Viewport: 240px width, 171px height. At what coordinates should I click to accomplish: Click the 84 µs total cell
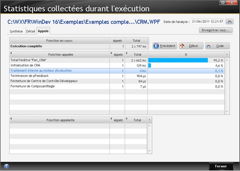(136, 81)
